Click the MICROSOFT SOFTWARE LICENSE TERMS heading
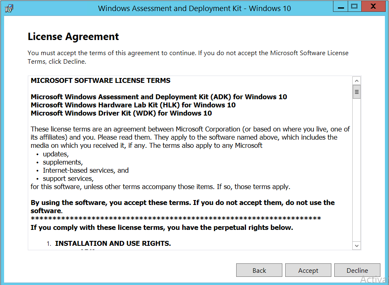This screenshot has height=285, width=389. click(101, 80)
